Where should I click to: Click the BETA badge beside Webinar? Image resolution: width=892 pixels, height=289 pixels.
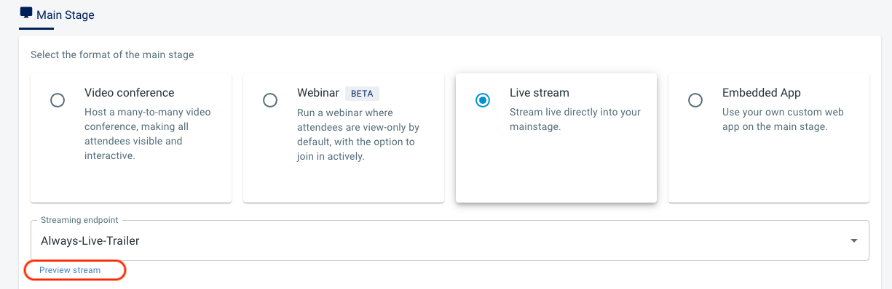pyautogui.click(x=362, y=94)
